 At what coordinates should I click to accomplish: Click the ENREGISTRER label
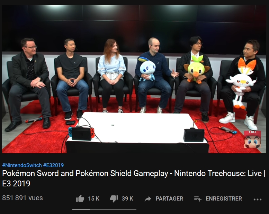(224, 198)
